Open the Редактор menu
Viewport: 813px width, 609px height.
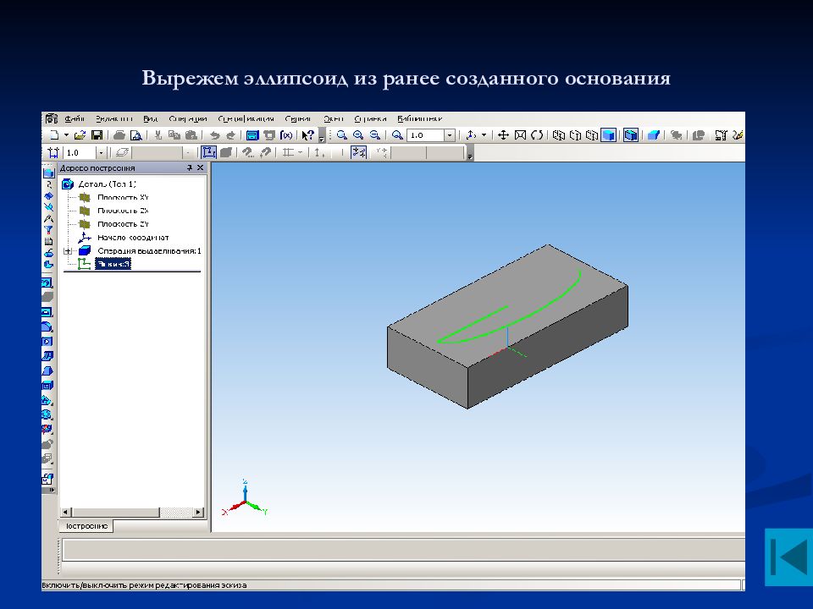pos(114,118)
